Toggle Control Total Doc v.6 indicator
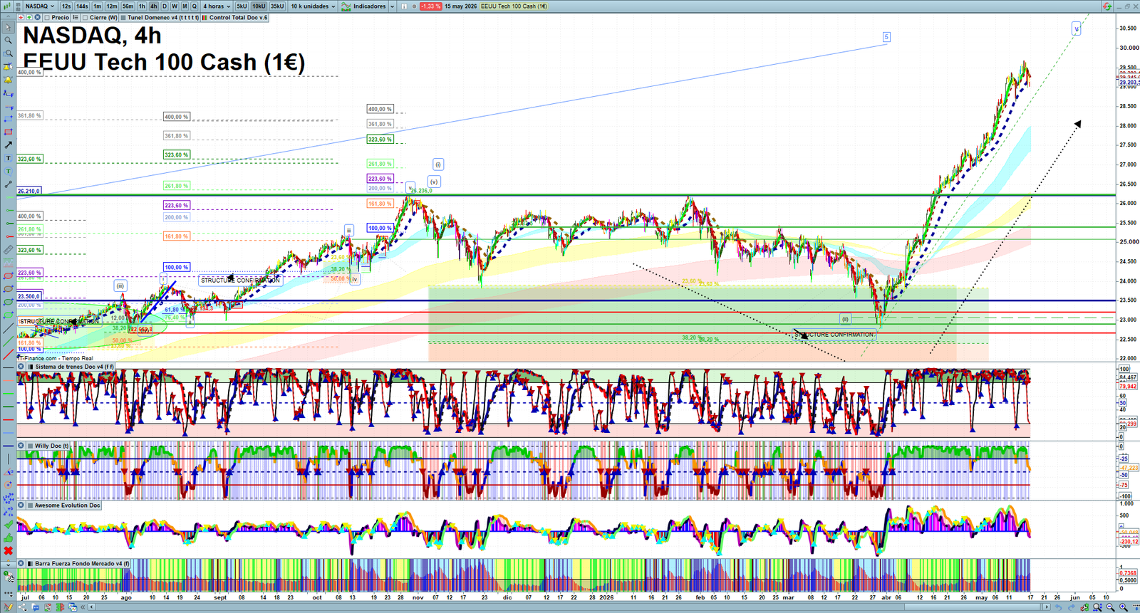Image resolution: width=1140 pixels, height=613 pixels. pos(205,18)
